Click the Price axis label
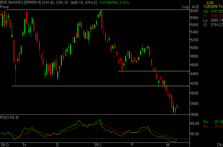Screen dimensions: 223x147 pos(4,7)
